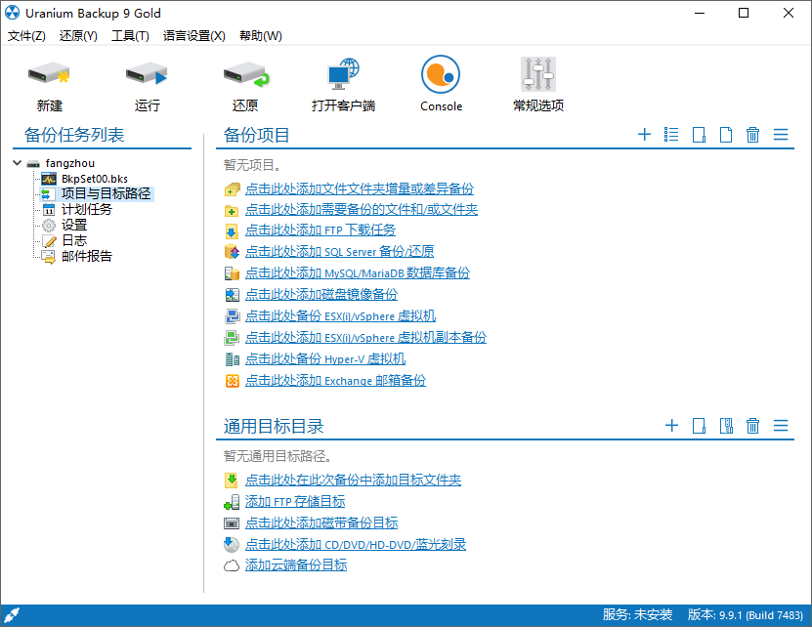Open the 备份项目 hamburger menu

coord(780,135)
